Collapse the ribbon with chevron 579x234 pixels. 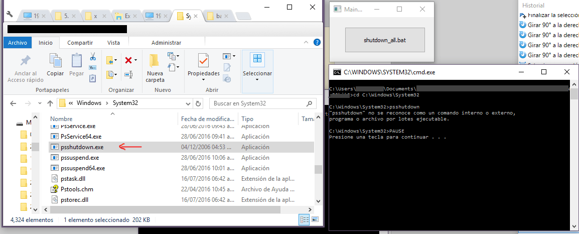(306, 43)
